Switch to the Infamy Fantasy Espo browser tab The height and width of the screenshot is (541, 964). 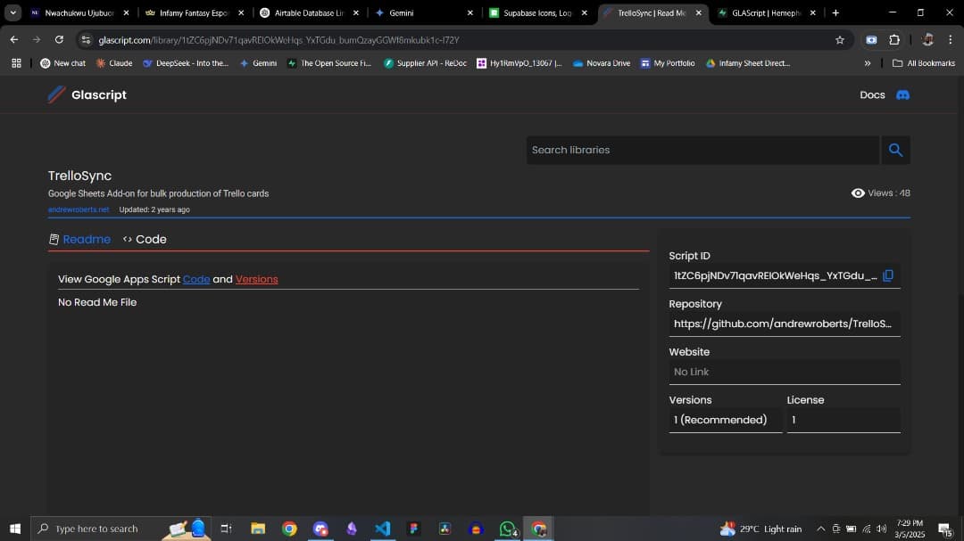pyautogui.click(x=195, y=12)
